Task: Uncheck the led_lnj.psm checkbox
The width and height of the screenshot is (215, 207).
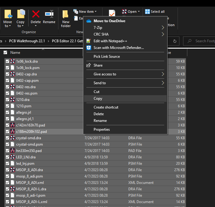Action: pos(7,164)
